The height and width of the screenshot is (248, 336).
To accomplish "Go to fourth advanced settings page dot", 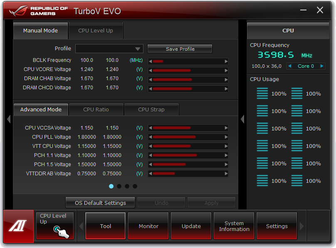I will [x=135, y=186].
